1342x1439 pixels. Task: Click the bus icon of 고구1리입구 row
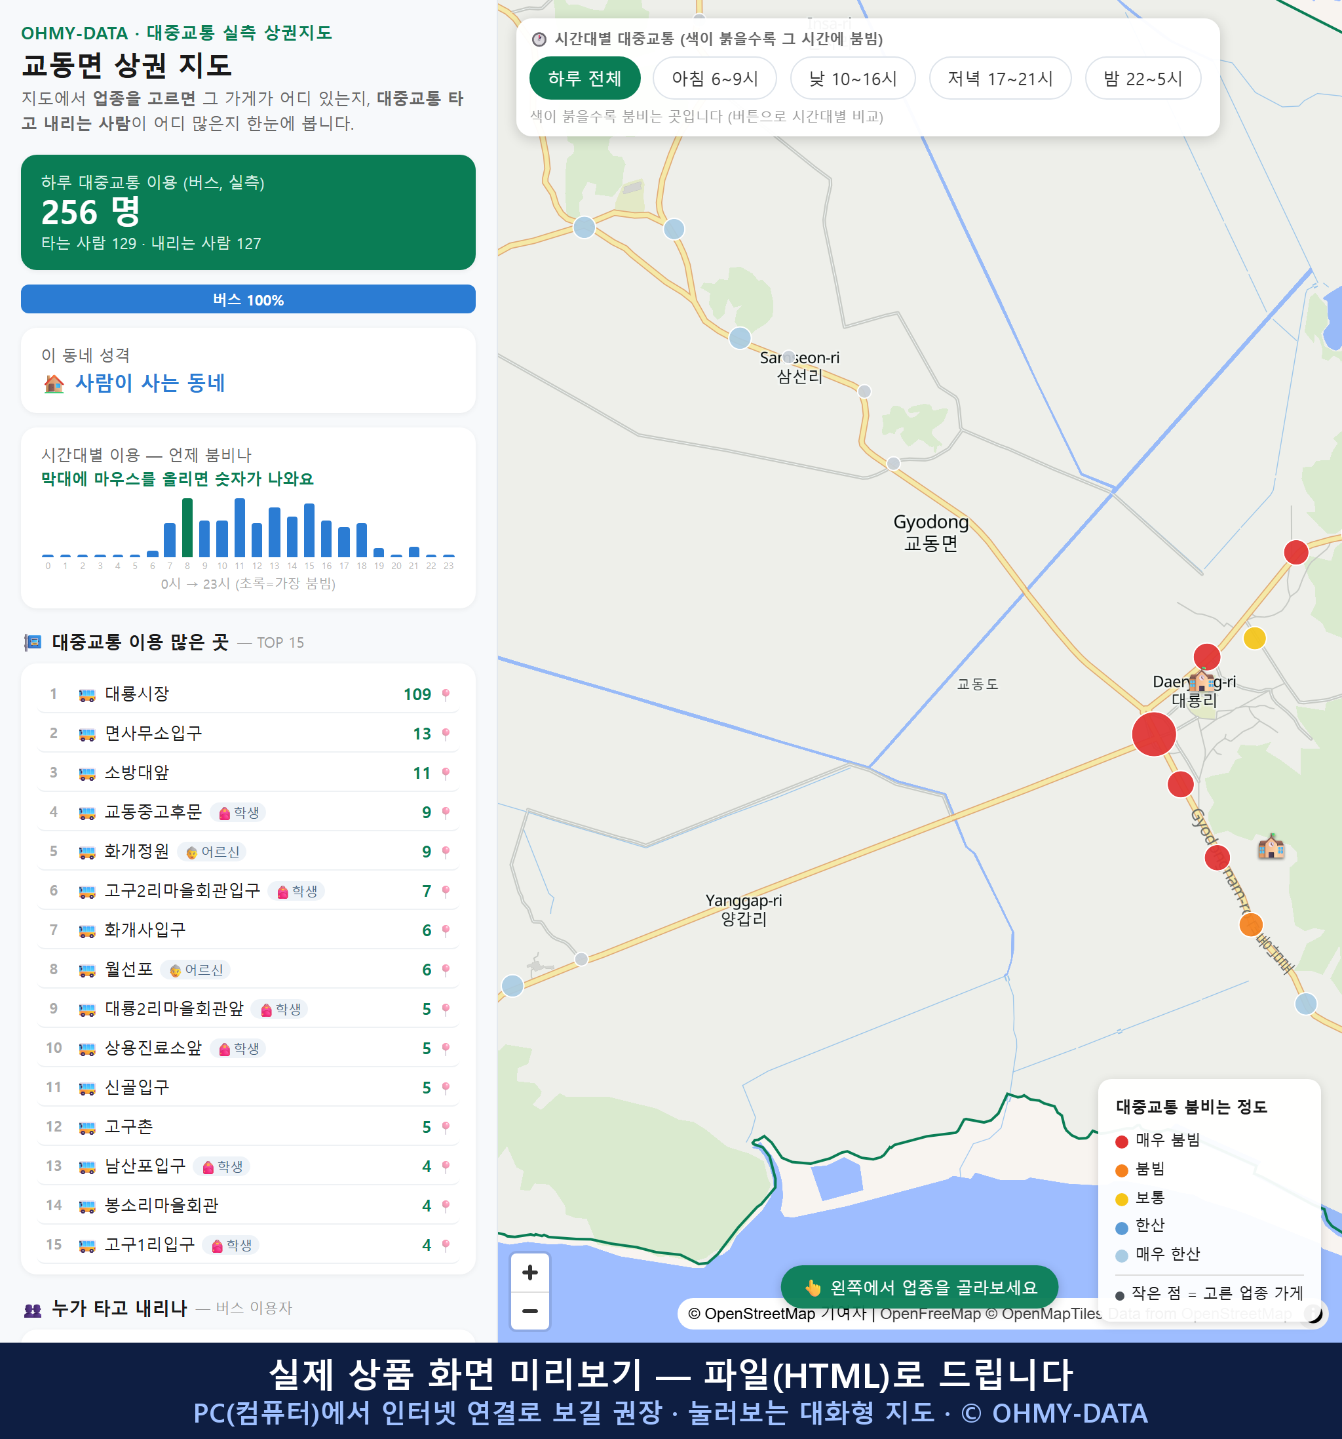coord(86,1245)
